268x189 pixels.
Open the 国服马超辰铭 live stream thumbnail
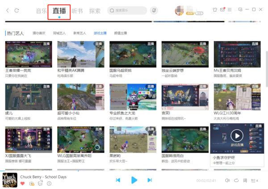pyautogui.click(x=126, y=54)
